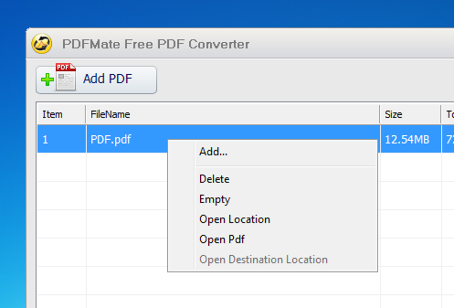Choose Empty to clear the file list
The height and width of the screenshot is (308, 454).
(215, 199)
